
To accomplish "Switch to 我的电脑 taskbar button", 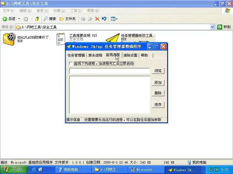I will tap(73, 170).
